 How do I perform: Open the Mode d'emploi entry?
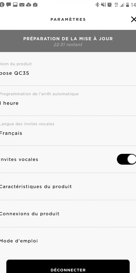pos(68,241)
